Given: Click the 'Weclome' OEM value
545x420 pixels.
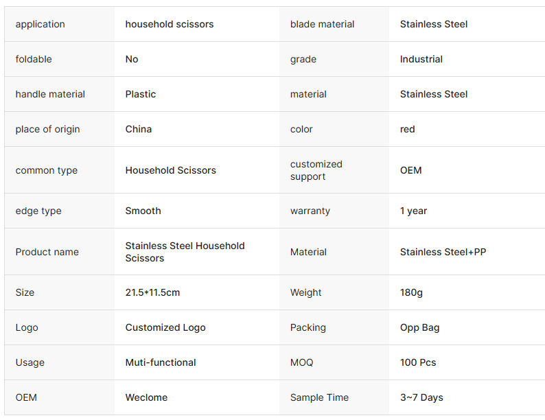Looking at the screenshot, I should click(146, 397).
